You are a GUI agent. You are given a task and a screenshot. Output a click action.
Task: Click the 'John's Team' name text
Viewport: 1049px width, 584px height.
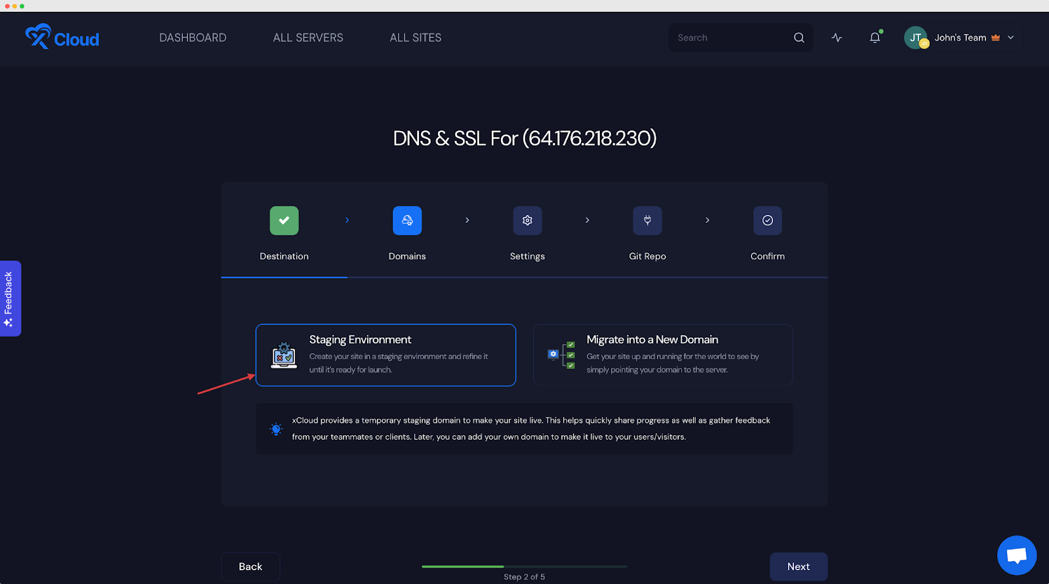pos(960,38)
